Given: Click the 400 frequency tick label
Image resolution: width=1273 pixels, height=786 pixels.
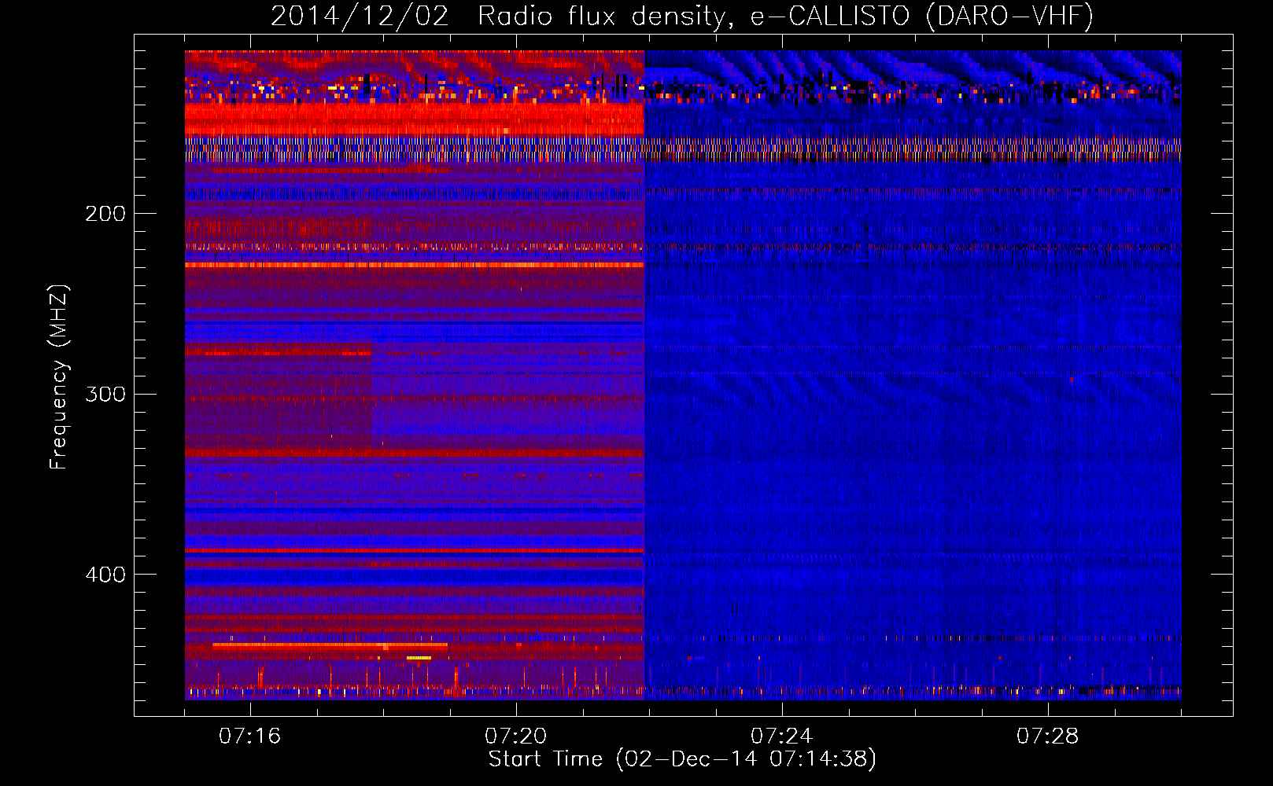Looking at the screenshot, I should tap(105, 575).
